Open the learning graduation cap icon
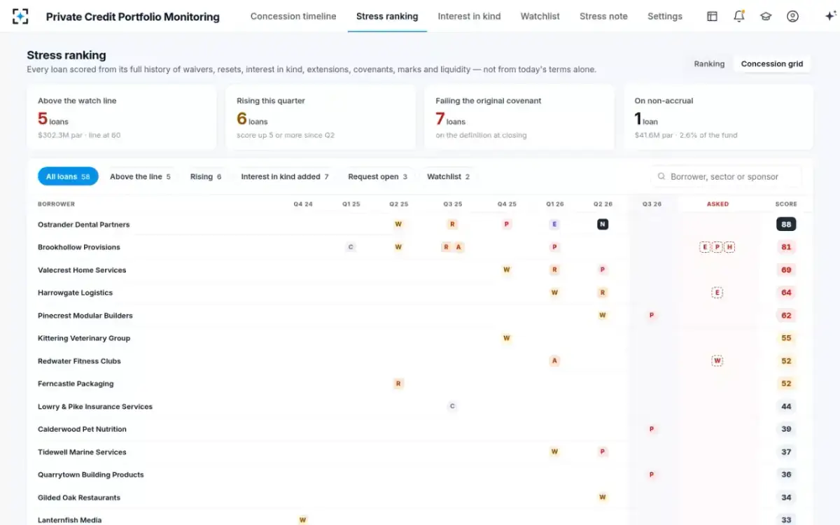The image size is (840, 525). tap(766, 16)
